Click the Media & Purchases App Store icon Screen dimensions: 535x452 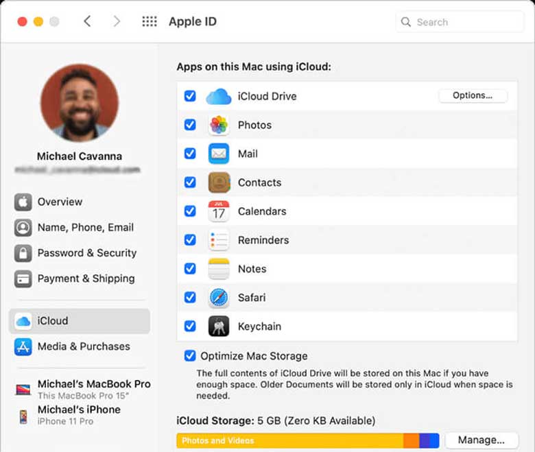[x=23, y=346]
